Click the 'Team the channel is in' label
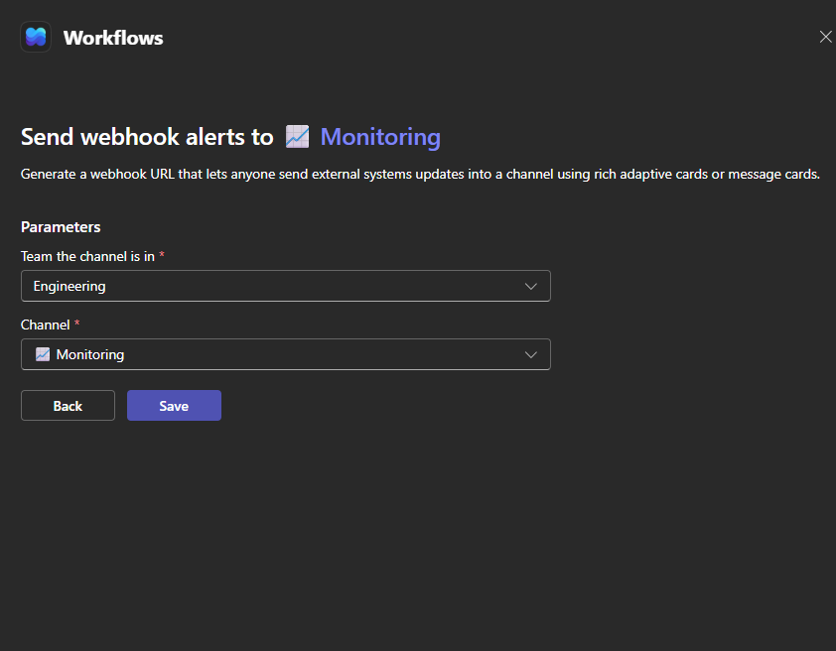This screenshot has width=836, height=651. (88, 256)
